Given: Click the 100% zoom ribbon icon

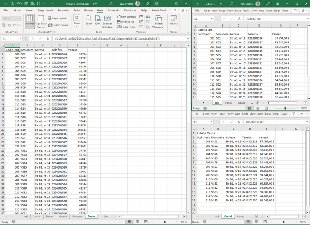Looking at the screenshot, I should (98, 19).
